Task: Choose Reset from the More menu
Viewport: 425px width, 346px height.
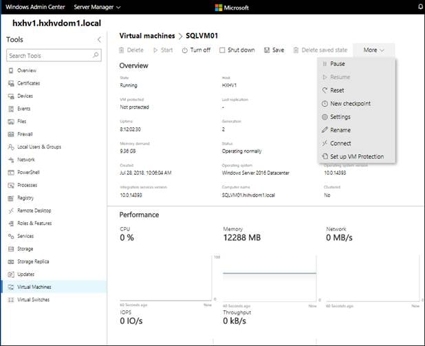Action: [356, 91]
